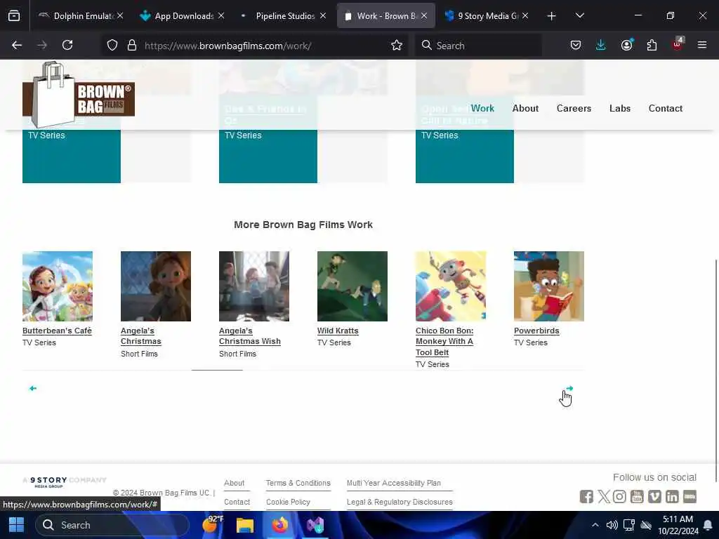Open the Wild Kratts link
This screenshot has width=719, height=539.
[x=338, y=331]
